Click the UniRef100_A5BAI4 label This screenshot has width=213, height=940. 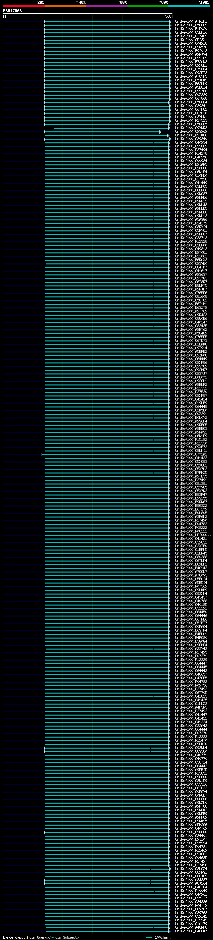click(191, 579)
